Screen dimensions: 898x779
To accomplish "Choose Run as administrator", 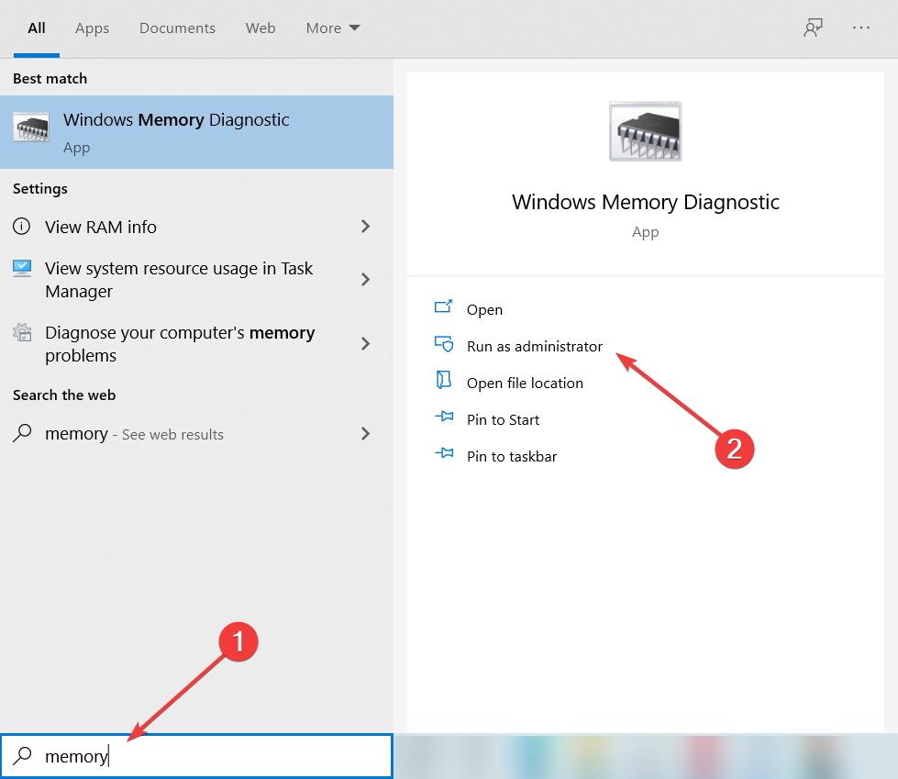I will coord(535,347).
